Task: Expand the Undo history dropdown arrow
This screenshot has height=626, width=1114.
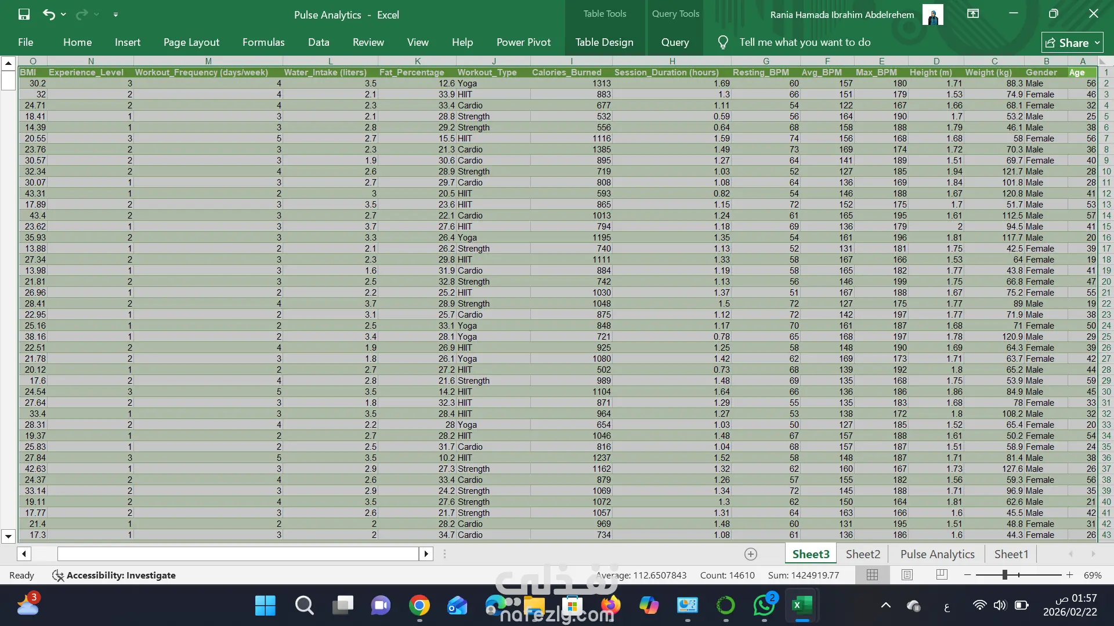Action: tap(63, 14)
